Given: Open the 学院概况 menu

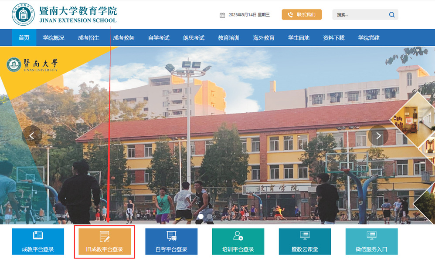Looking at the screenshot, I should pyautogui.click(x=54, y=38).
